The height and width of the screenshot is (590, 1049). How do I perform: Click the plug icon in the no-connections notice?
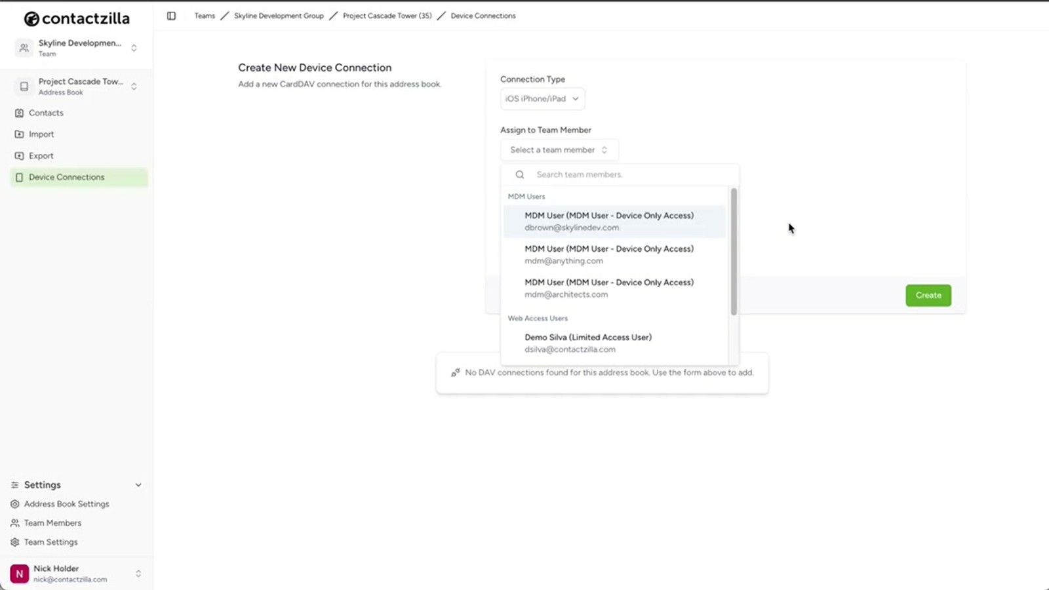(456, 372)
